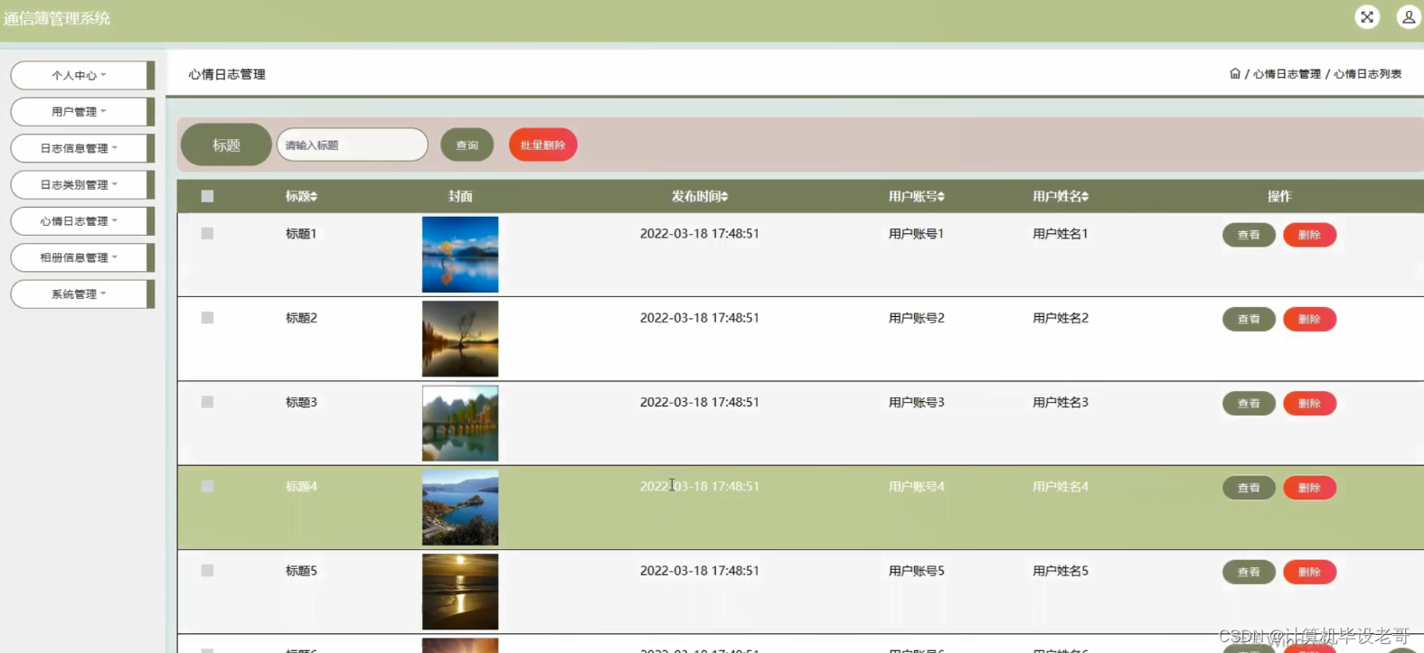Click the 查询 search button
Image resolution: width=1424 pixels, height=653 pixels.
pos(467,145)
